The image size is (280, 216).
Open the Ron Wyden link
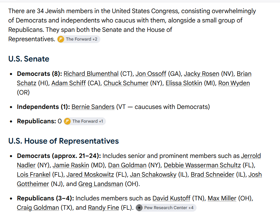[x=234, y=83]
